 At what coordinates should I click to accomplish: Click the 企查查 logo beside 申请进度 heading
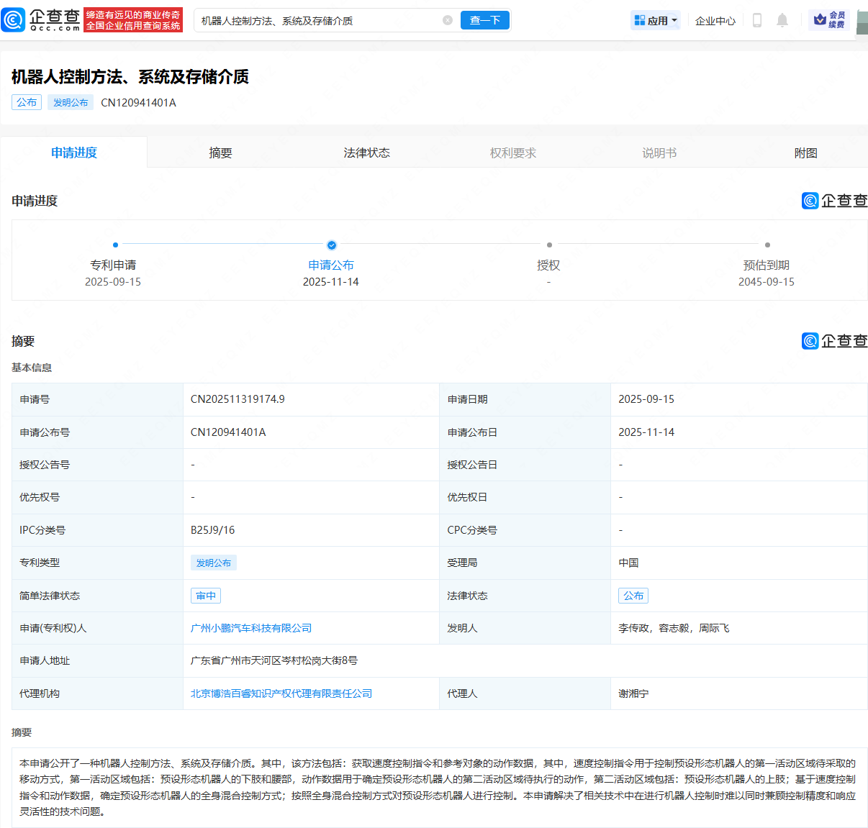click(834, 201)
